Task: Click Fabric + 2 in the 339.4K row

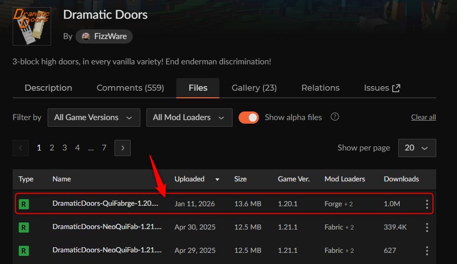Action: pos(339,227)
